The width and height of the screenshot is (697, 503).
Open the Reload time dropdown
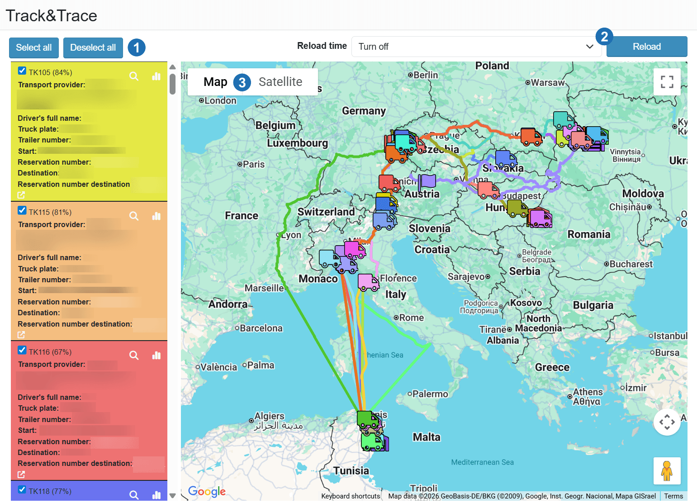(476, 47)
